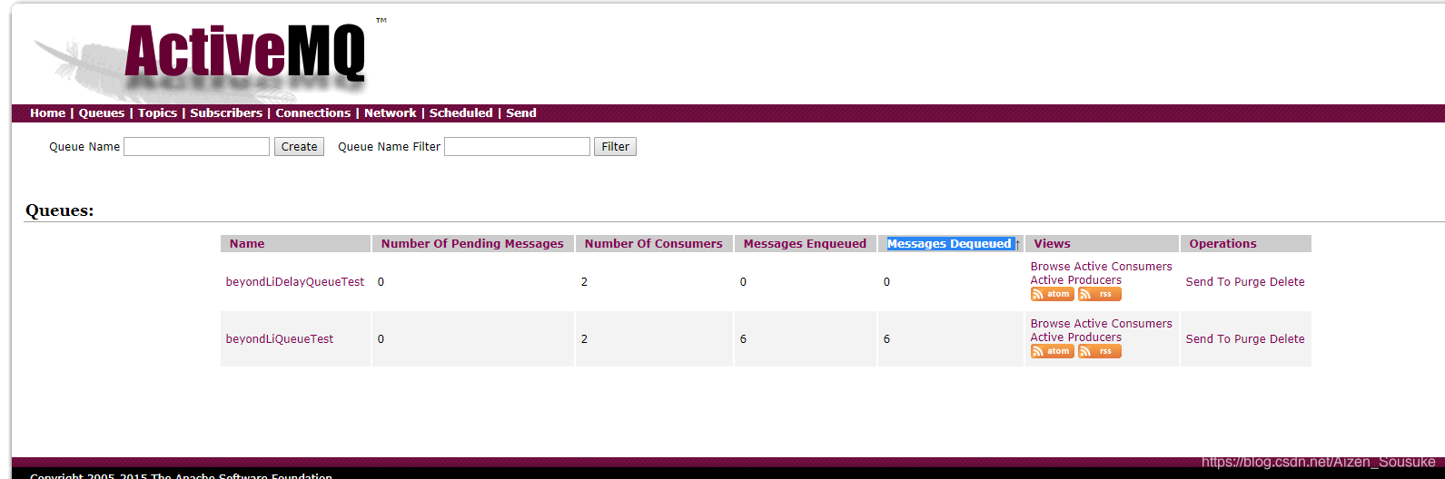Image resolution: width=1445 pixels, height=479 pixels.
Task: Sort by Name column header
Action: 247,244
